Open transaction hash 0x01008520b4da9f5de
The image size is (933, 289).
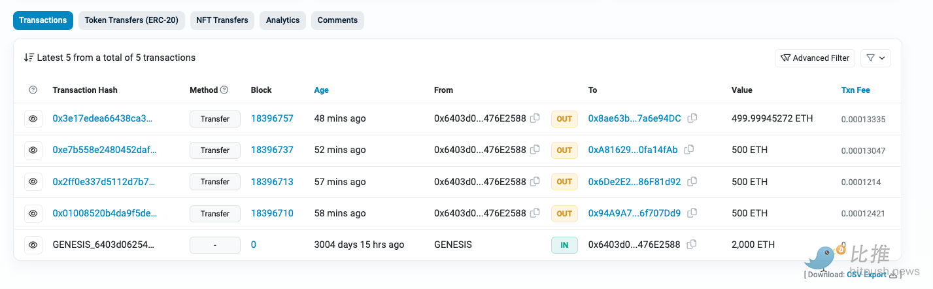[x=105, y=213]
